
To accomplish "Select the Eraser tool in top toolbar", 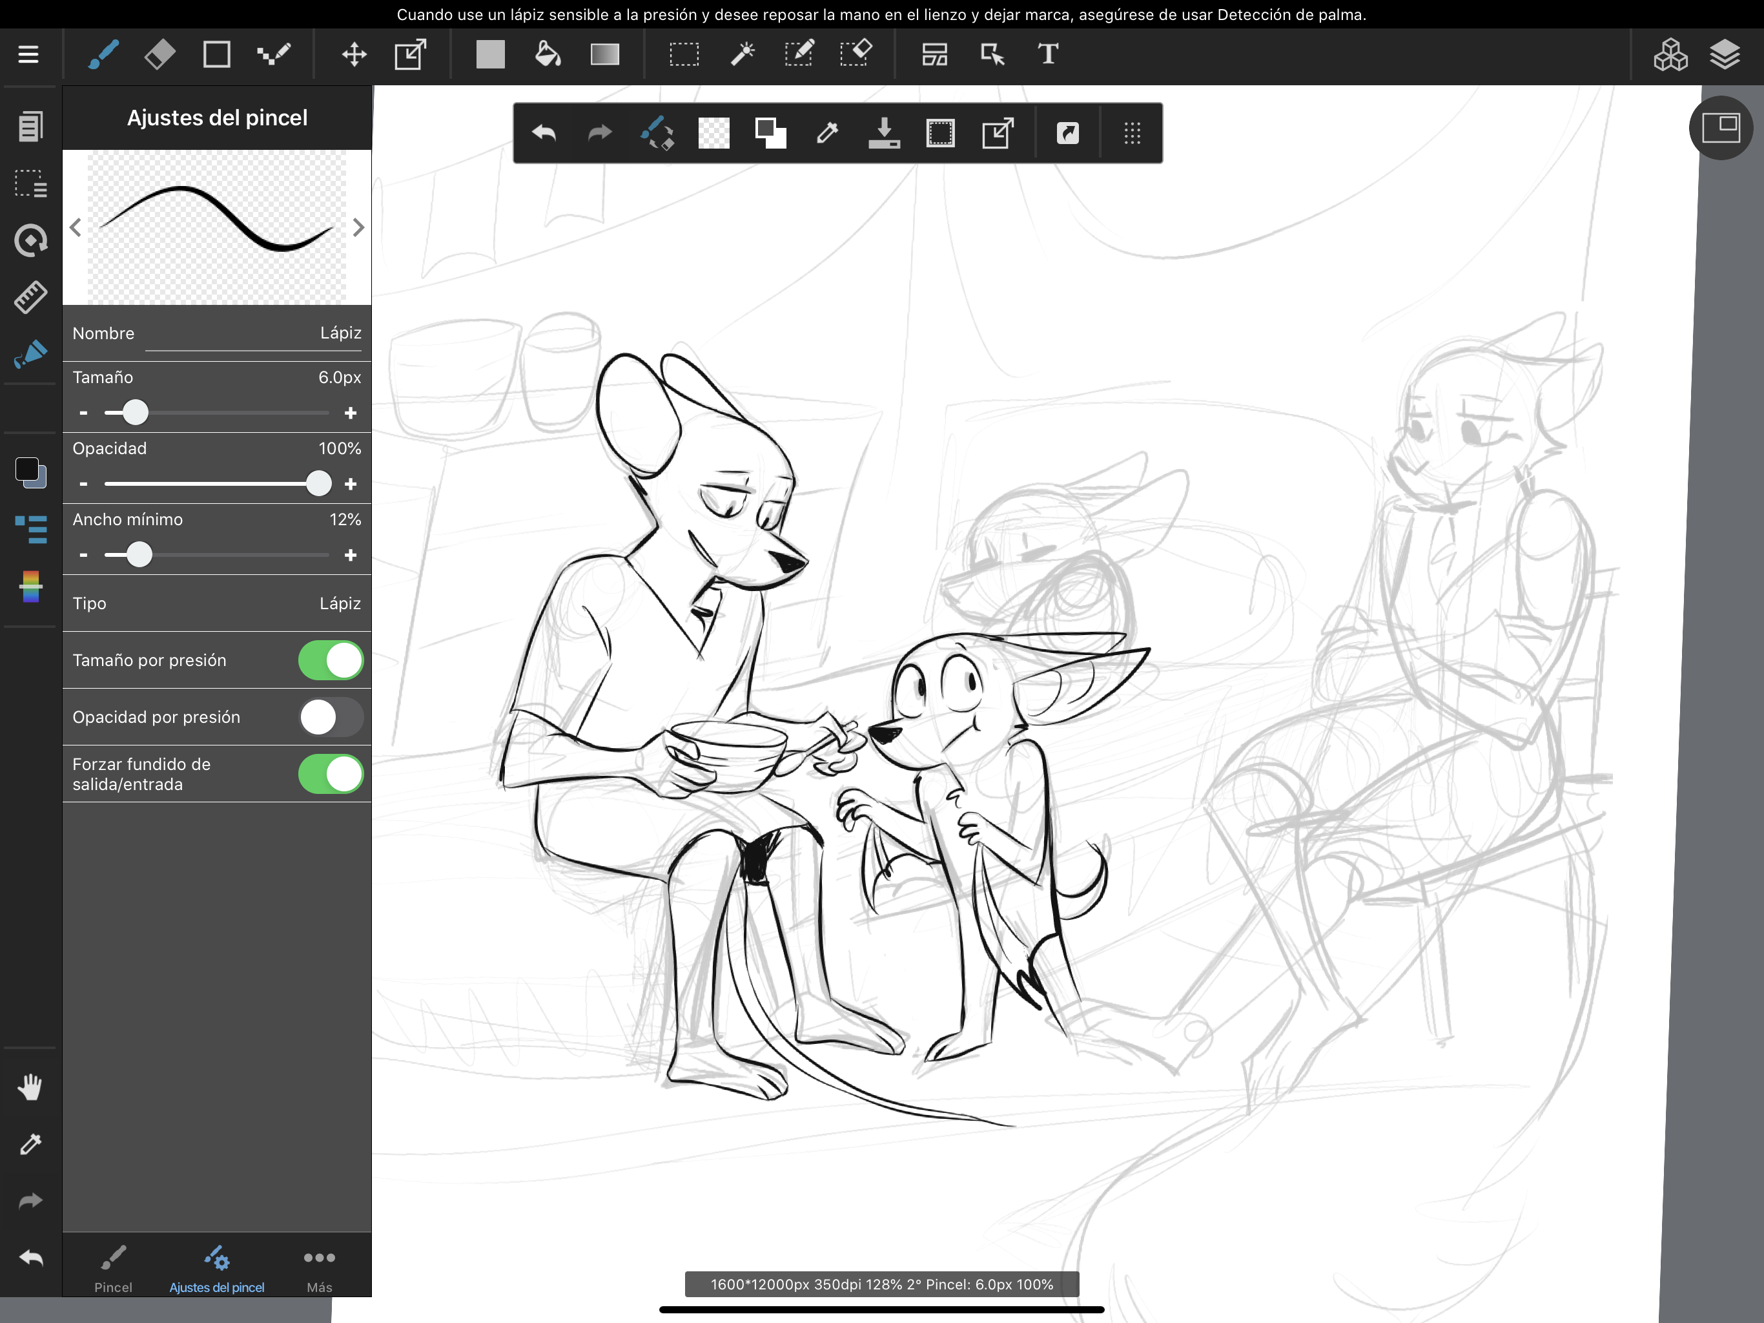I will [x=159, y=54].
